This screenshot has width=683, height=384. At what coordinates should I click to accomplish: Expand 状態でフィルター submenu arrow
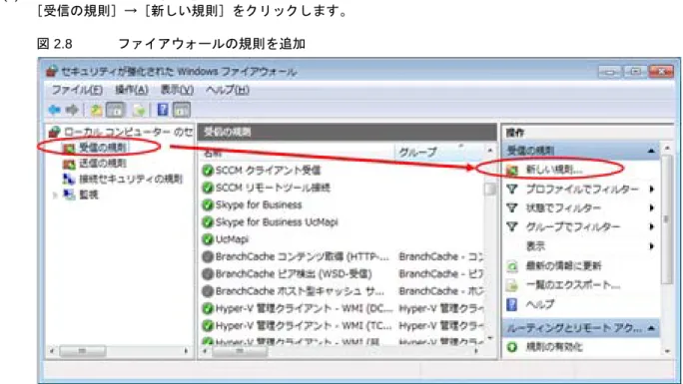(652, 207)
